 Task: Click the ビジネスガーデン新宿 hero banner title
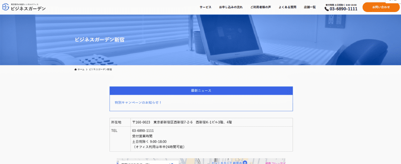(99, 40)
